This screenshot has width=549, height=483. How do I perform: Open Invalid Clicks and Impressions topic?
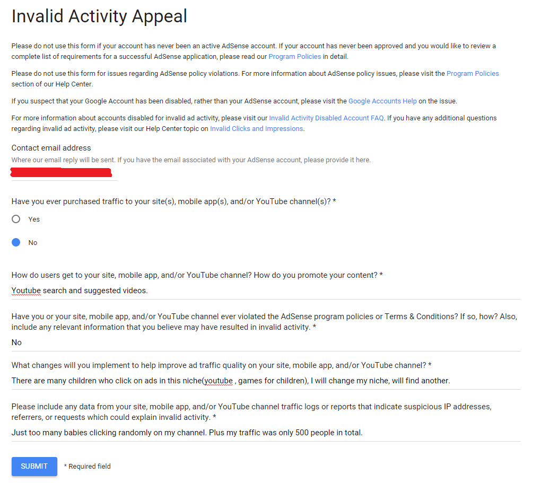pos(256,128)
